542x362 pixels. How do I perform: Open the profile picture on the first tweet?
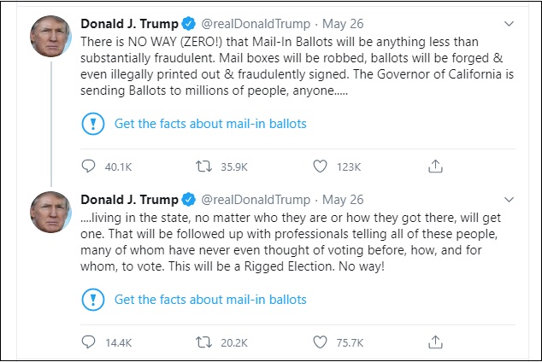(51, 37)
